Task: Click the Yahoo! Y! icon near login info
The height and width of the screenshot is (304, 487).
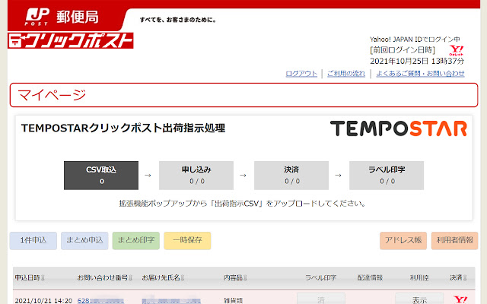Action: pyautogui.click(x=457, y=50)
